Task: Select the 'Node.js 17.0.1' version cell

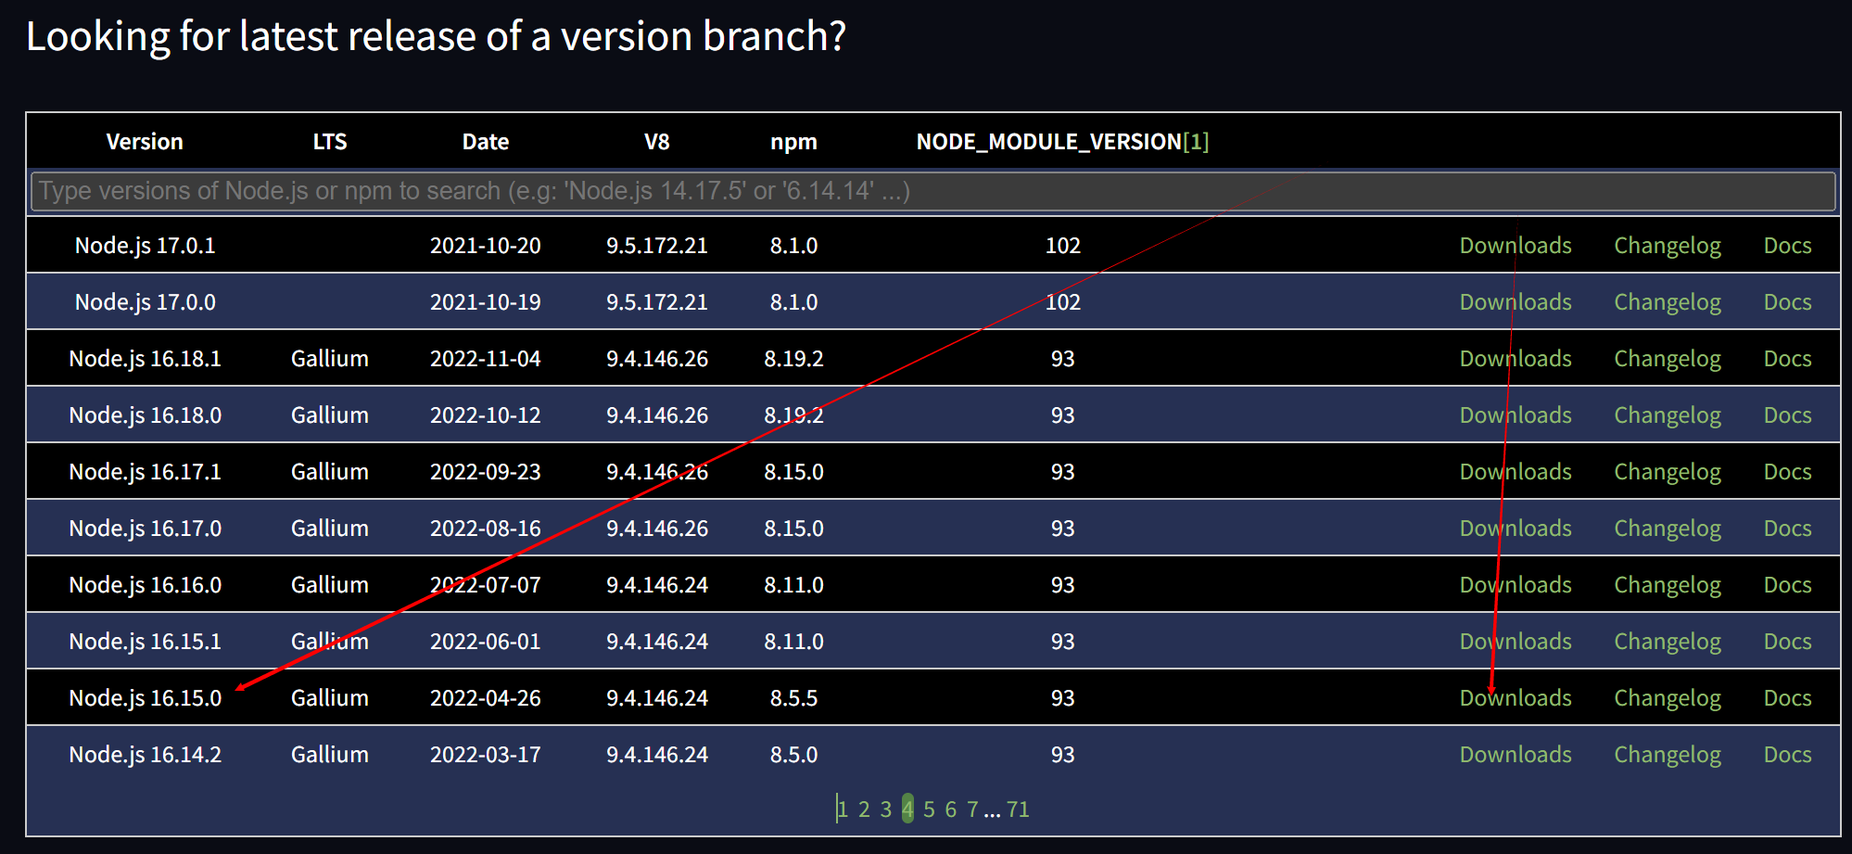Action: pos(146,246)
